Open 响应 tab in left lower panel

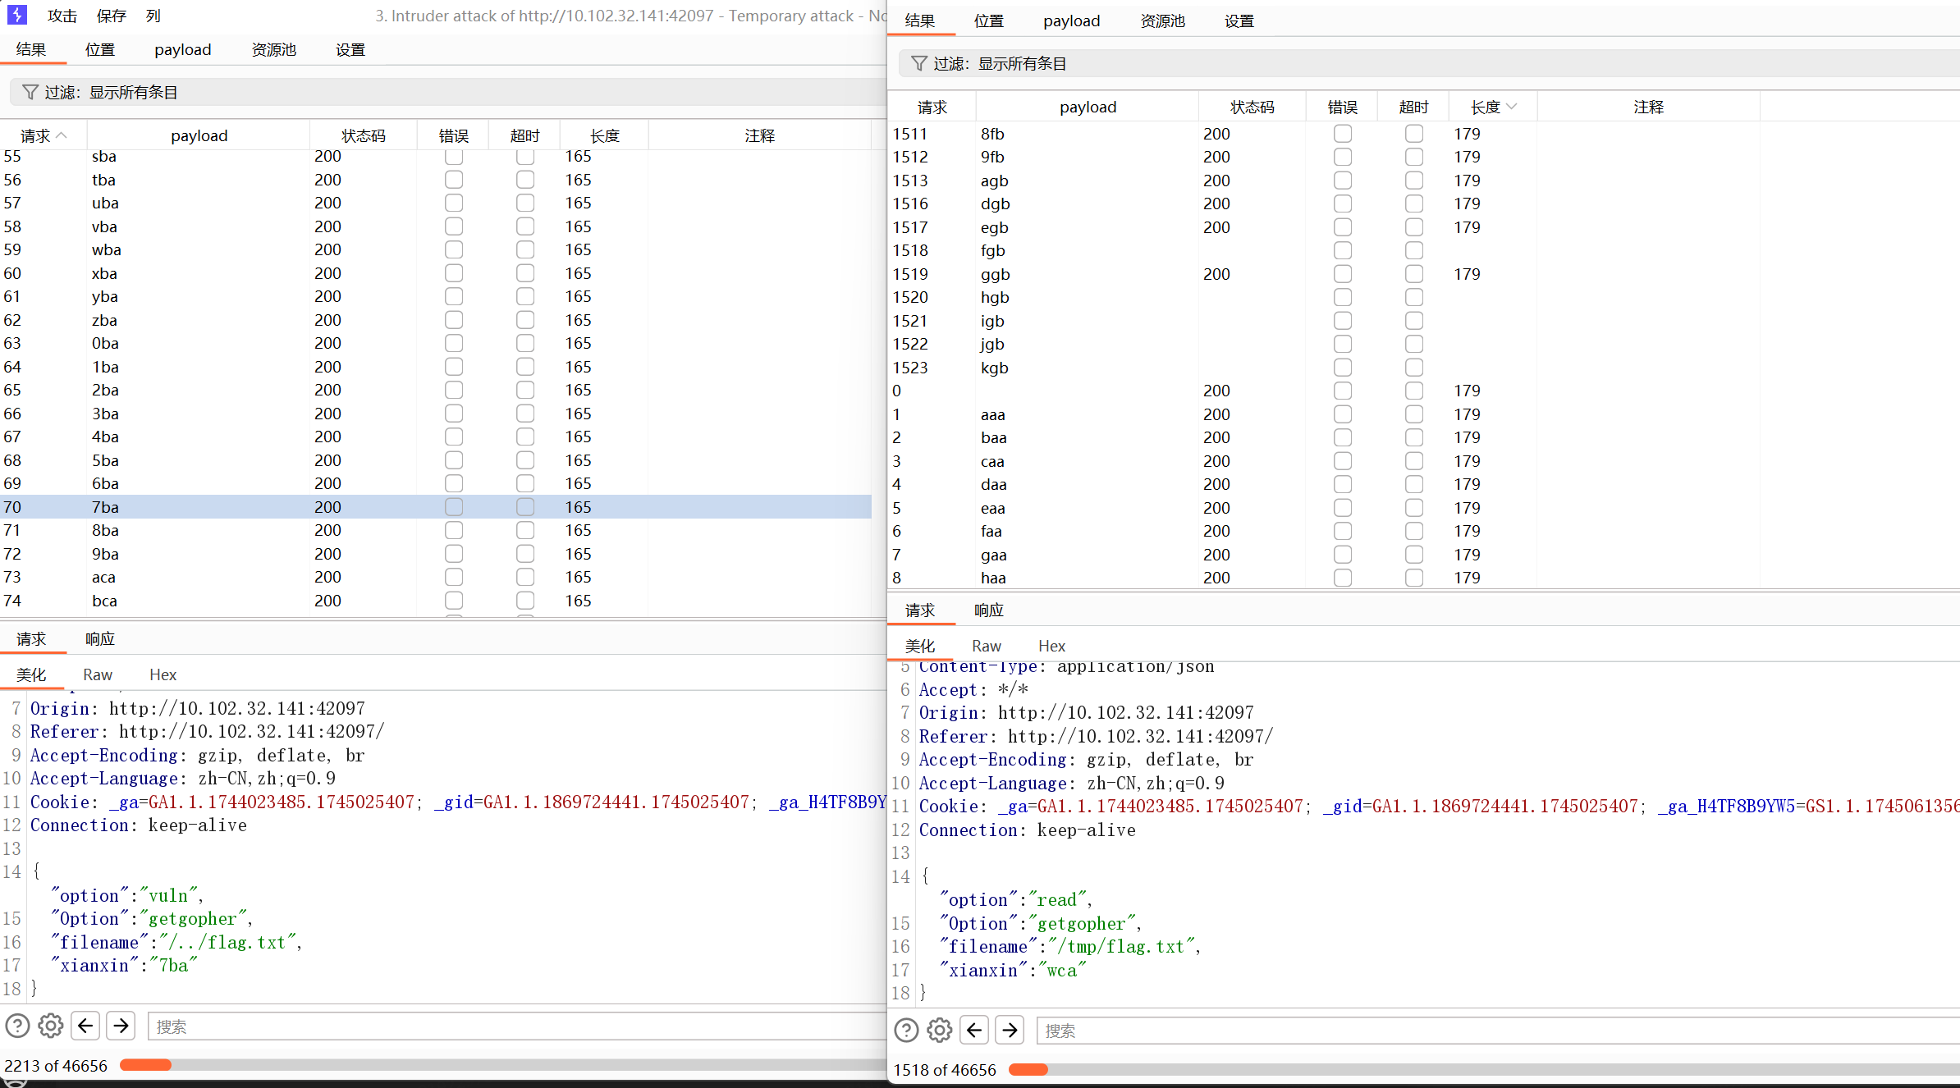tap(100, 638)
